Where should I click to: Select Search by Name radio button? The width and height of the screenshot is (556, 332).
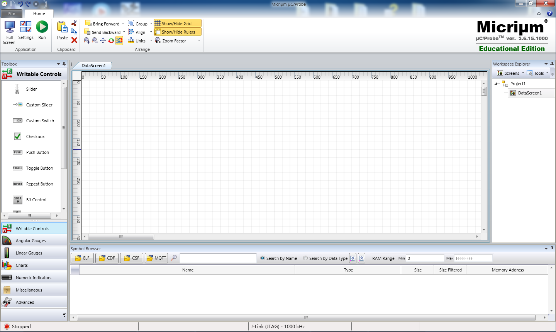263,258
